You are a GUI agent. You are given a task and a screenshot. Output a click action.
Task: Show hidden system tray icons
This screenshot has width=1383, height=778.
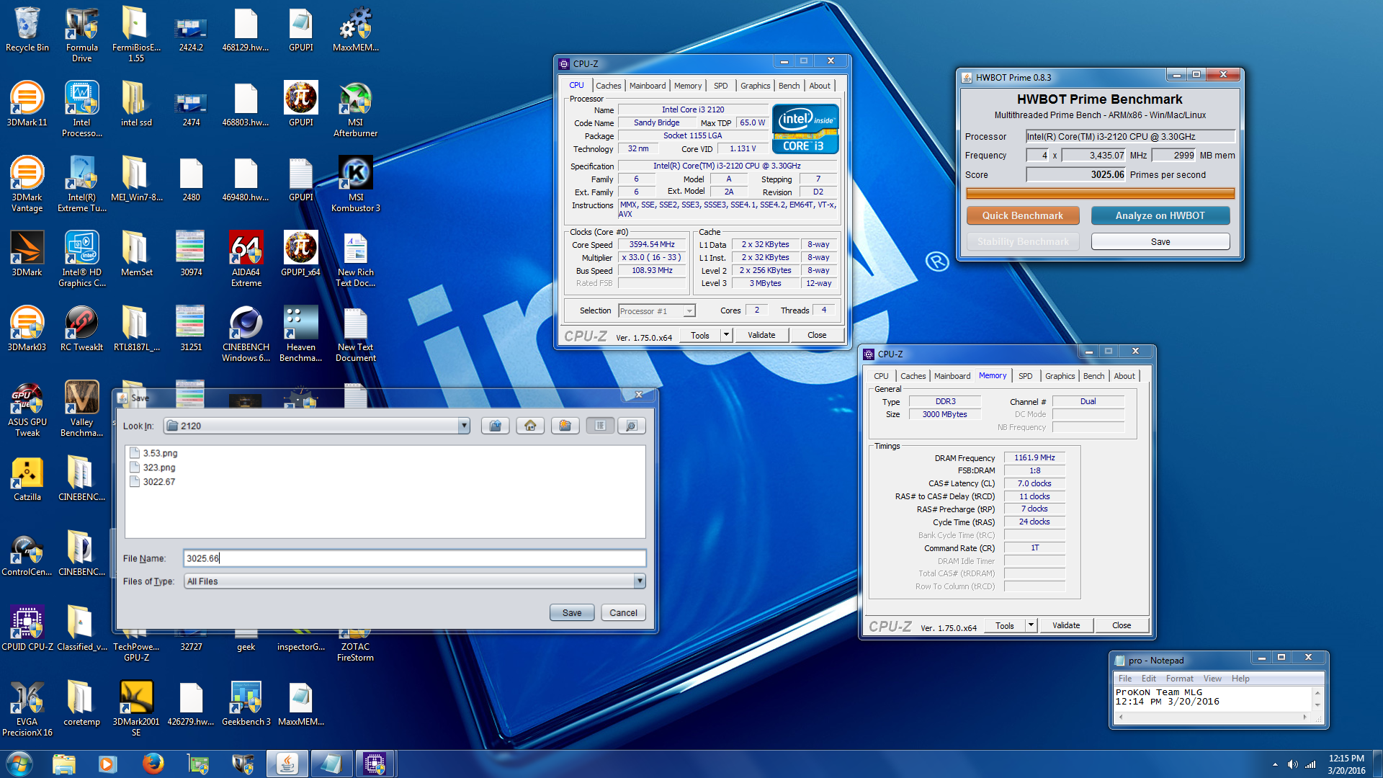[1275, 764]
